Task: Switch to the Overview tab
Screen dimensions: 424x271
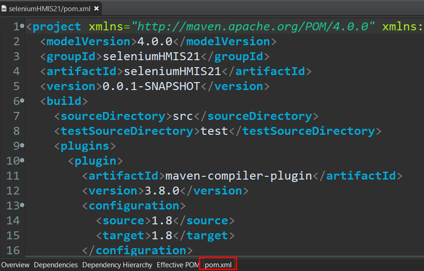Action: pyautogui.click(x=15, y=265)
